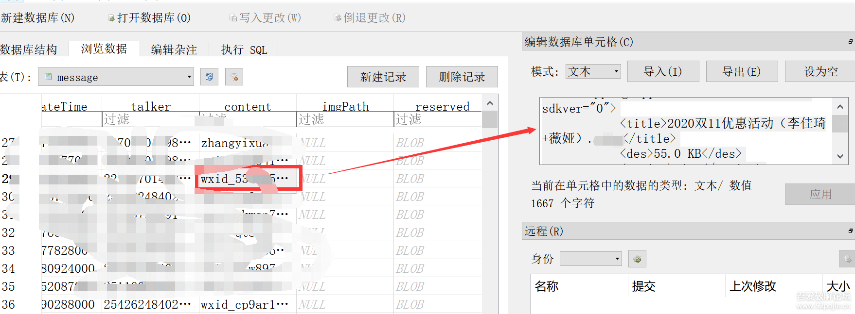The width and height of the screenshot is (855, 314).
Task: Select the wxid_cp9arl content cell in row 36
Action: pos(248,304)
